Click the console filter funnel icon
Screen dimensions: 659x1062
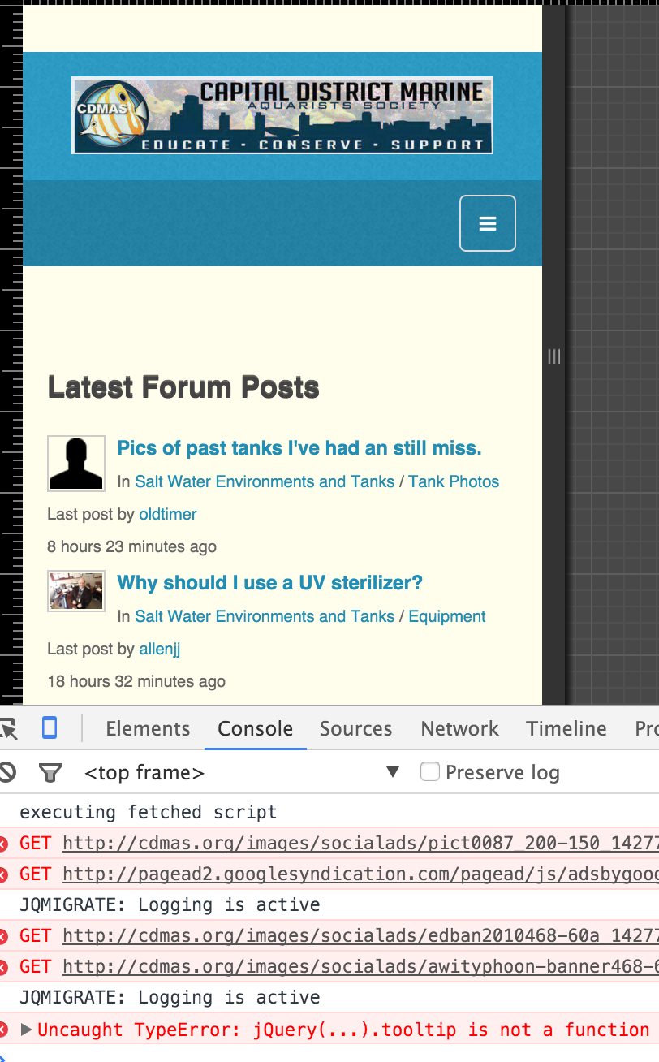50,773
